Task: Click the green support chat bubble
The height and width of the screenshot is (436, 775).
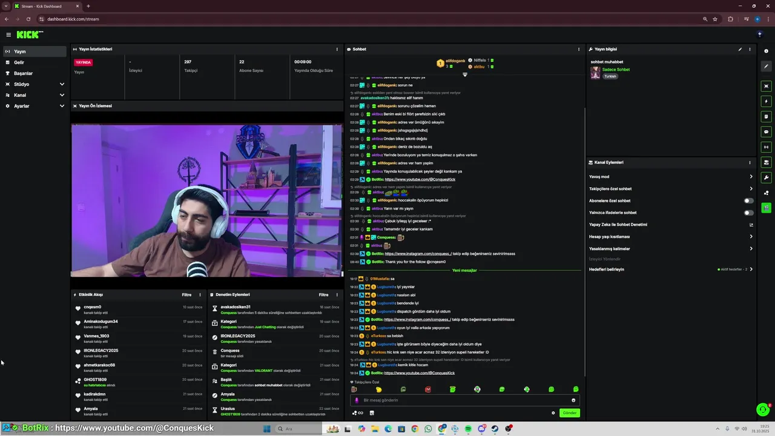Action: click(x=763, y=410)
